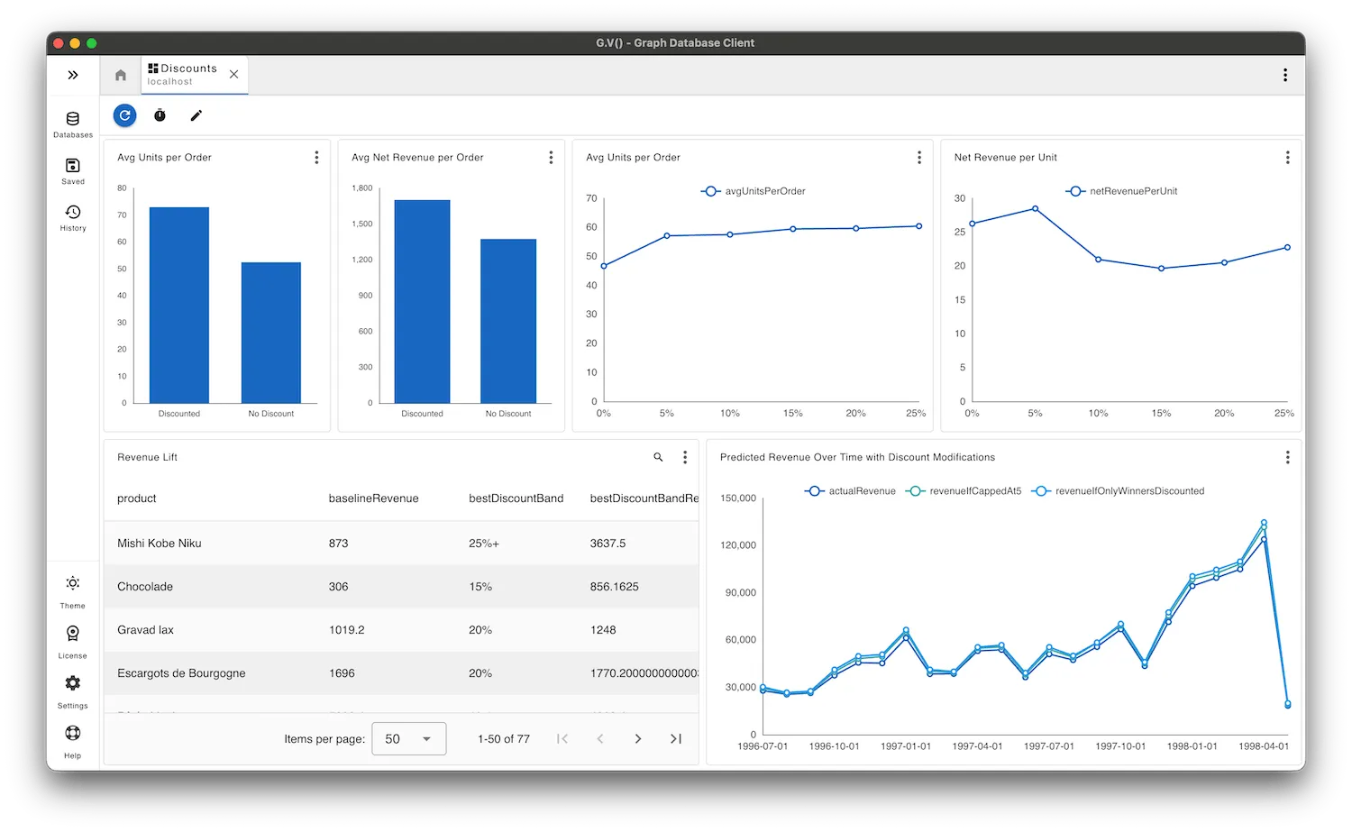This screenshot has width=1352, height=832.
Task: Open Settings in the sidebar
Action: pyautogui.click(x=73, y=693)
